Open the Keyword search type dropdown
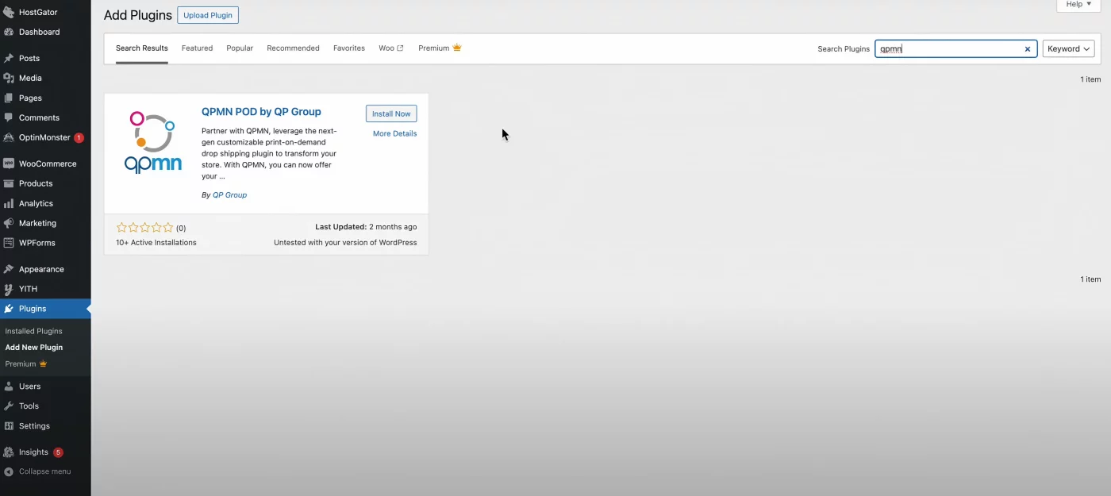Screen dimensions: 1111x496 1068,48
